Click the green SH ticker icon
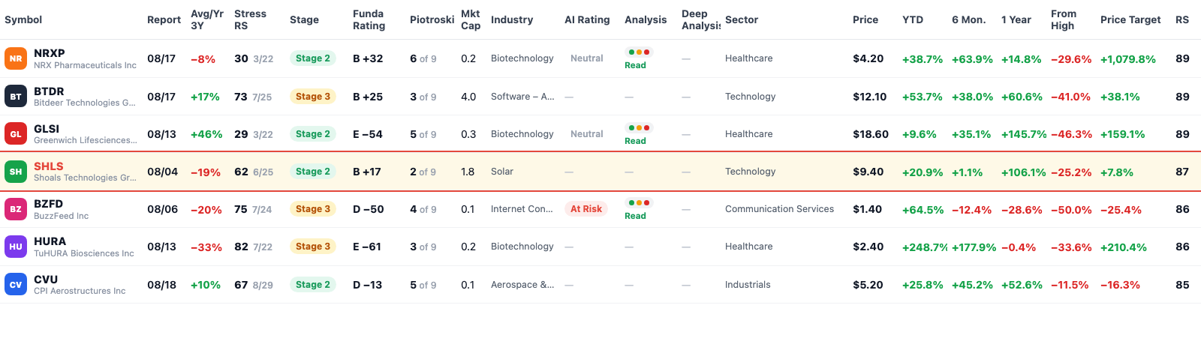 click(16, 172)
